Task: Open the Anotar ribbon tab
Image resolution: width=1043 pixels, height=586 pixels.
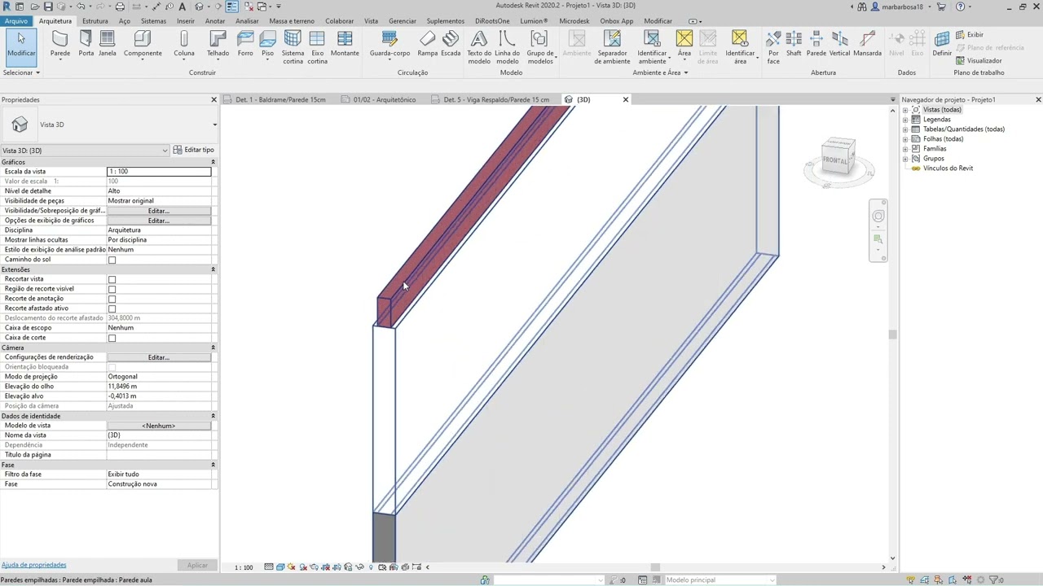Action: [x=215, y=21]
